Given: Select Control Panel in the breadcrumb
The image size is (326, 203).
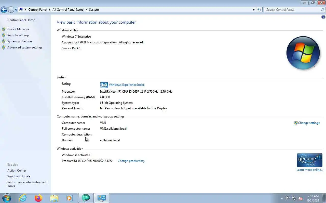Looking at the screenshot, I should (37, 10).
